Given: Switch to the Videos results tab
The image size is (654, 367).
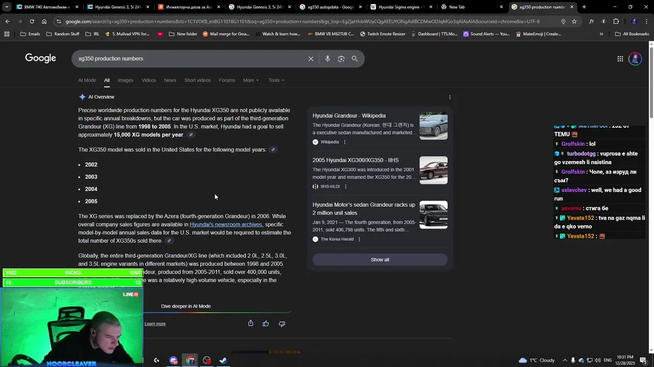Looking at the screenshot, I should pos(149,80).
